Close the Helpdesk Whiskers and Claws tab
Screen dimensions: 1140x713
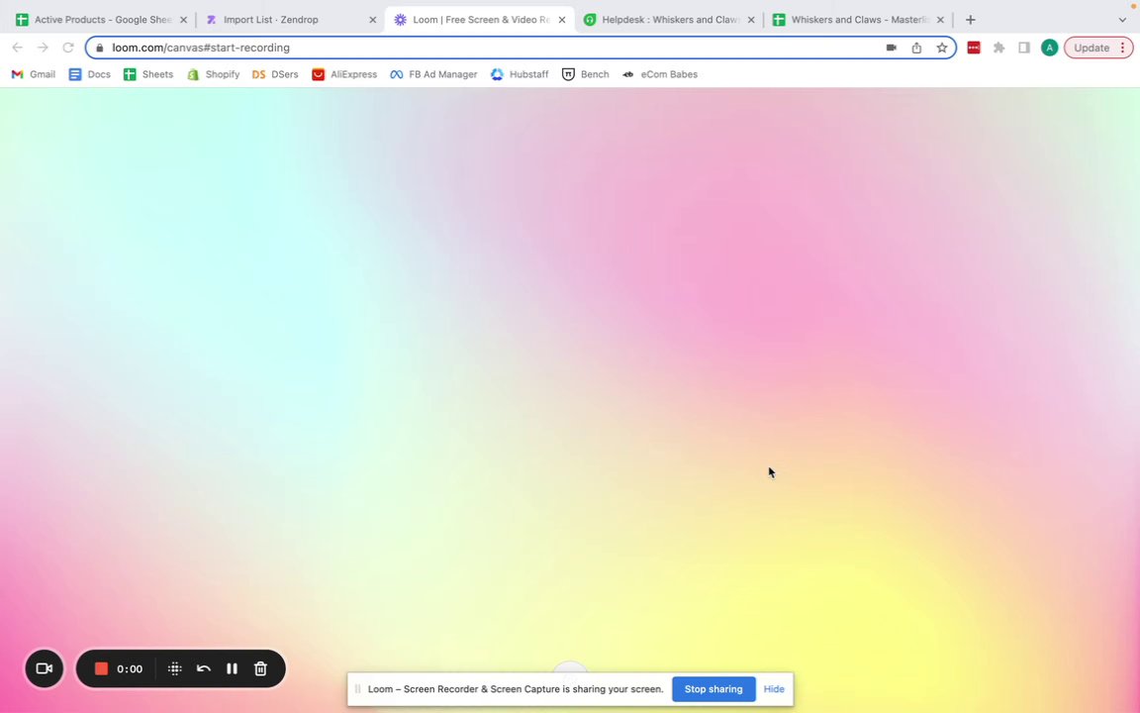click(751, 20)
